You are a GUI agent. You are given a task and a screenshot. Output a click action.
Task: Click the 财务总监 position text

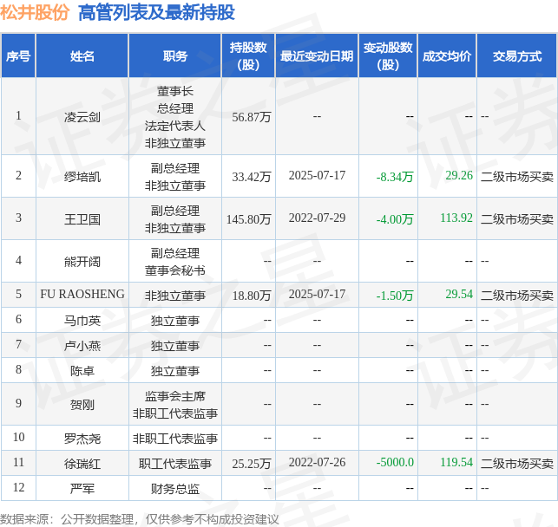[x=175, y=489]
